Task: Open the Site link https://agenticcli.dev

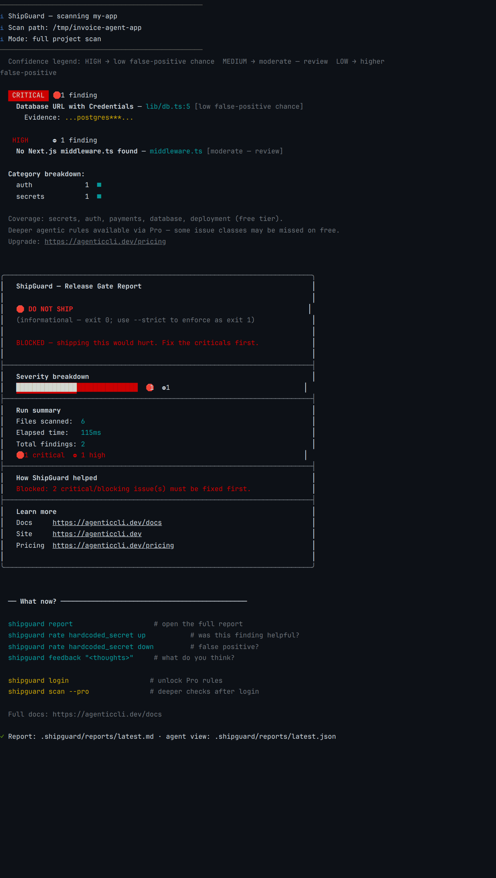Action: coord(97,534)
